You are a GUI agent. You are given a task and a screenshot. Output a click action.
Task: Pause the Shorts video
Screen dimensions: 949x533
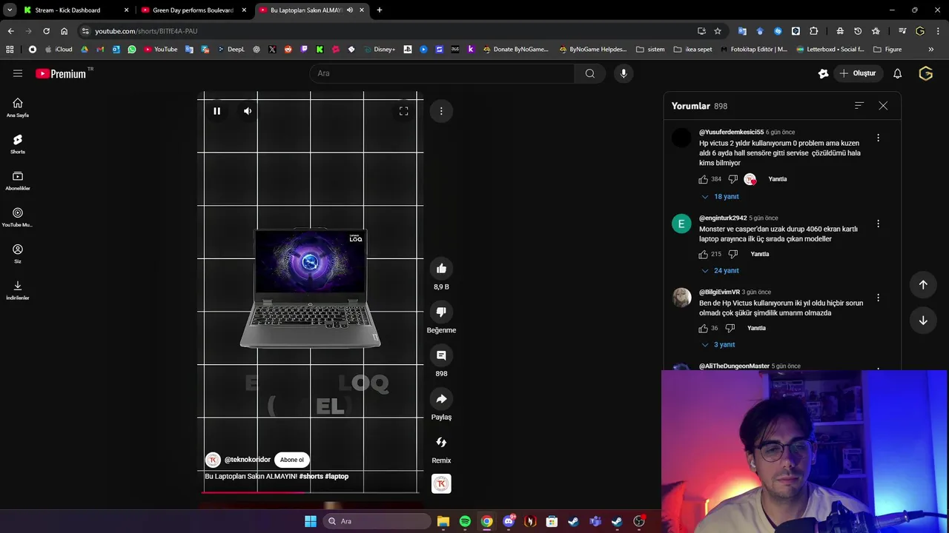[216, 111]
